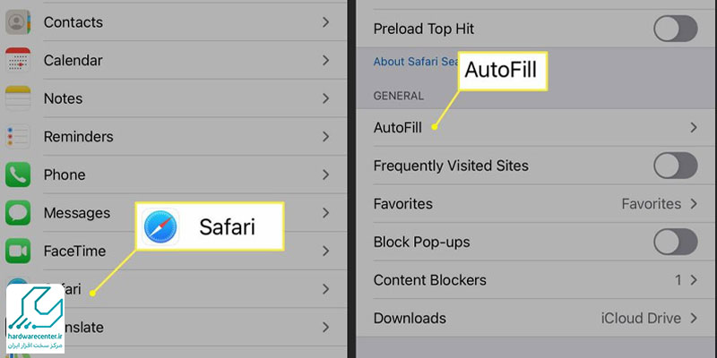Tap the yellow Notes app icon
This screenshot has width=717, height=358.
[18, 98]
